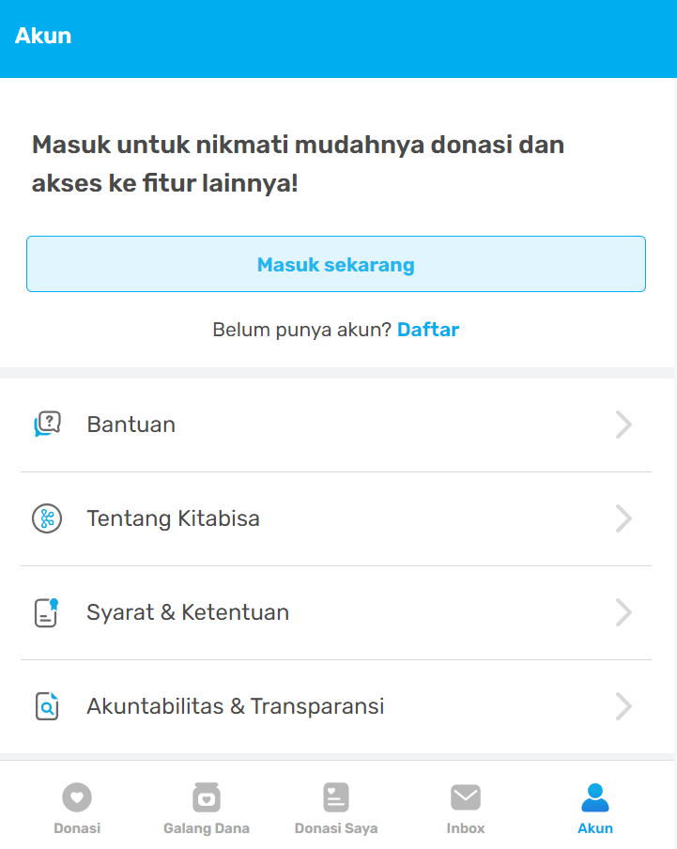Tap the Galang Dana jar icon
Screen dimensions: 677x849
[207, 797]
